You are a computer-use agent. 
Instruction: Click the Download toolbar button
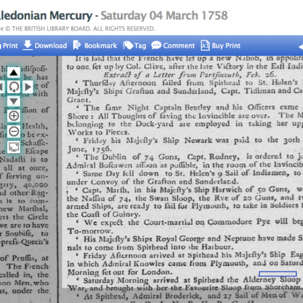(45, 45)
